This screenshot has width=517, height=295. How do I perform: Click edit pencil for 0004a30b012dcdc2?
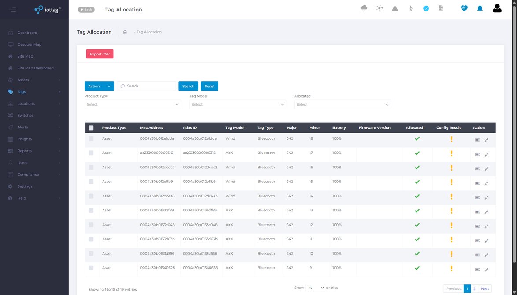[x=486, y=169]
